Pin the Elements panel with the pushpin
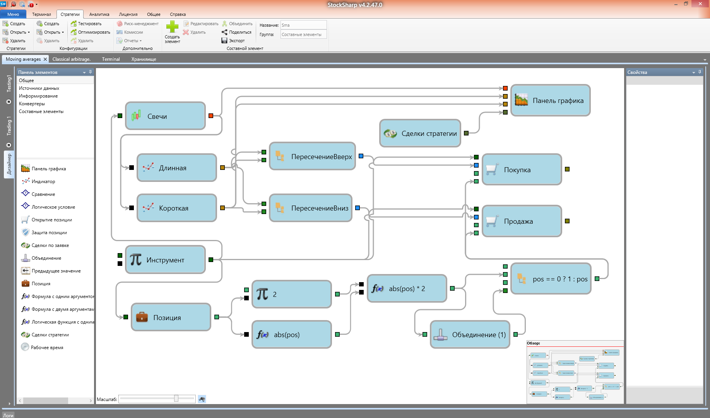710x418 pixels. pyautogui.click(x=90, y=72)
